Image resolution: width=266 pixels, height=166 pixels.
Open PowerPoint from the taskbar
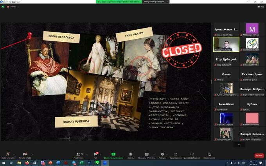click(50, 163)
